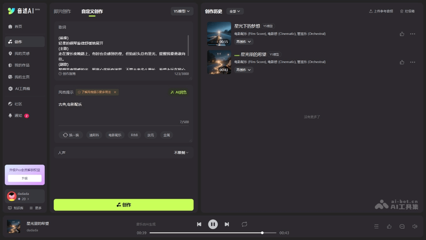Click AI润色 to polish the style prompt

(178, 92)
